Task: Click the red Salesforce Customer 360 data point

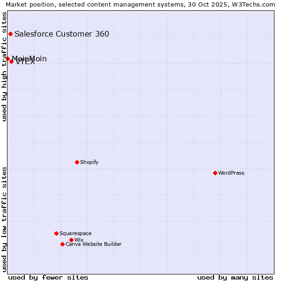Action: point(10,34)
